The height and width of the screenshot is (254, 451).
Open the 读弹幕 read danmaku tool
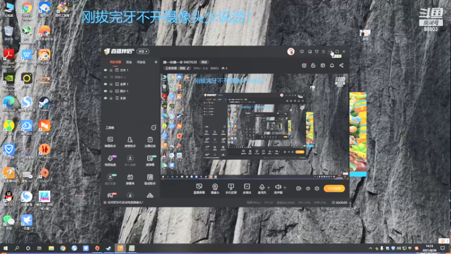coord(150,161)
